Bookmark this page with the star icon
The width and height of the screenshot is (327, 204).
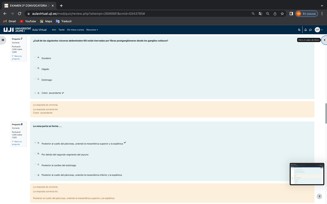click(x=282, y=13)
